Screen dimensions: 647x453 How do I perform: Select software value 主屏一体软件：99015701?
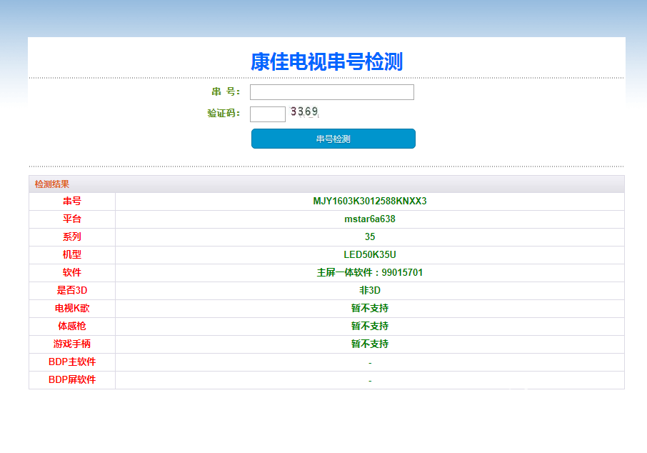click(370, 272)
